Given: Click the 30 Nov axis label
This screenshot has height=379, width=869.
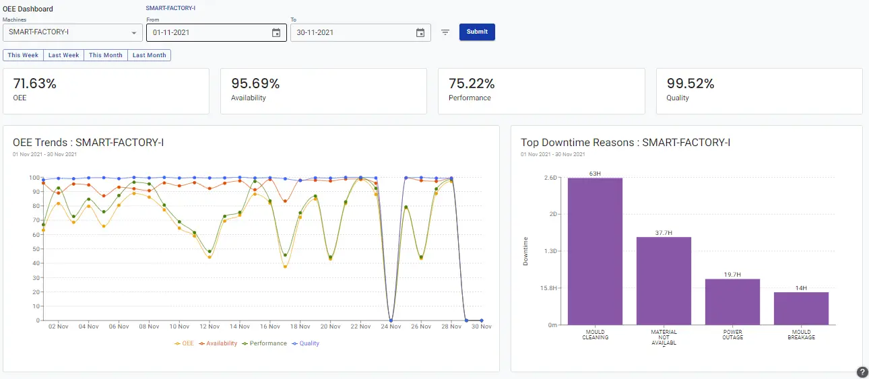Looking at the screenshot, I should 481,326.
